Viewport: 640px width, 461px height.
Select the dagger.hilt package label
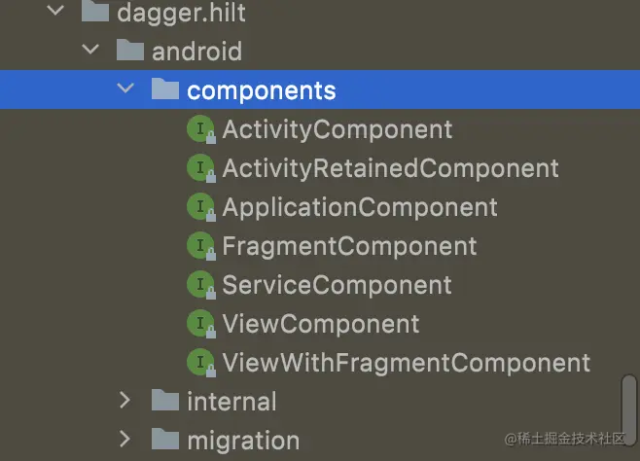pos(180,13)
